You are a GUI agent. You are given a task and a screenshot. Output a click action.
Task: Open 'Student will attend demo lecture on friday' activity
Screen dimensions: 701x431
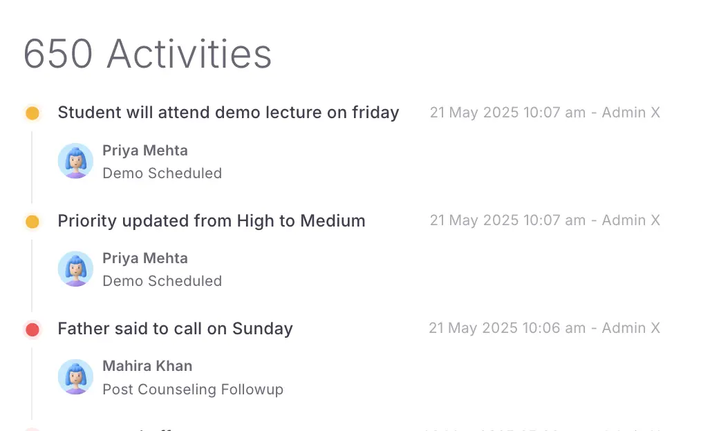click(x=228, y=113)
